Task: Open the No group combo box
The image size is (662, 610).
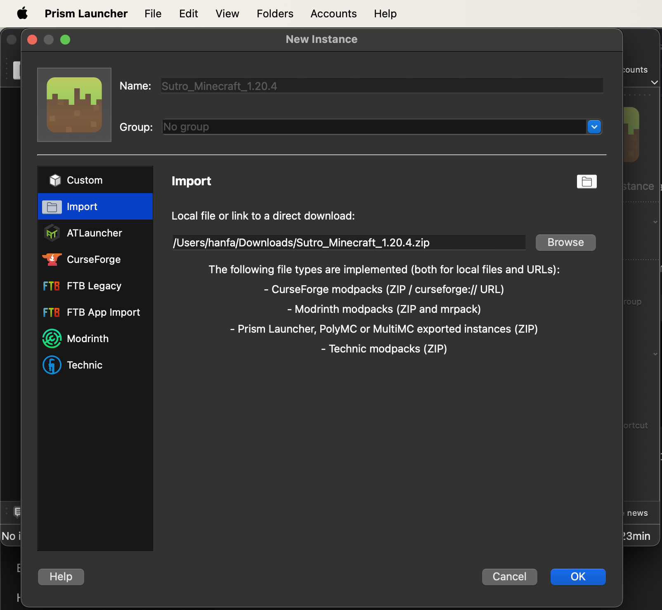Action: [x=374, y=127]
